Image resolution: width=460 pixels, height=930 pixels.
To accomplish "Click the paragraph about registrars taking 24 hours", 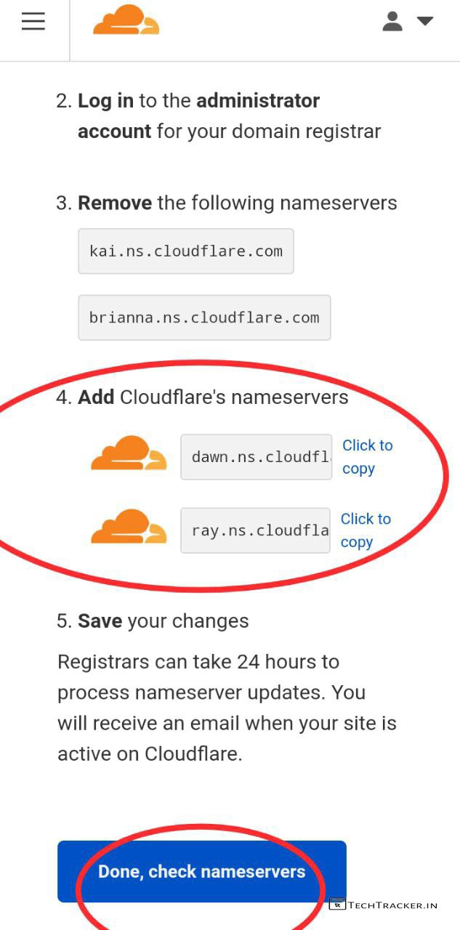I will [x=227, y=708].
